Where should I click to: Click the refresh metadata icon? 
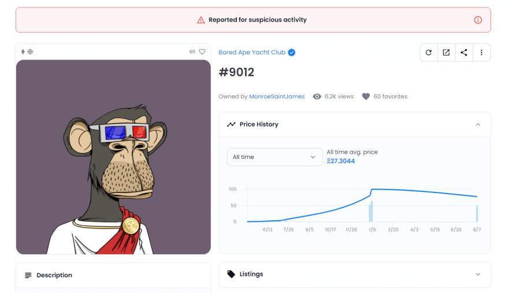click(429, 53)
